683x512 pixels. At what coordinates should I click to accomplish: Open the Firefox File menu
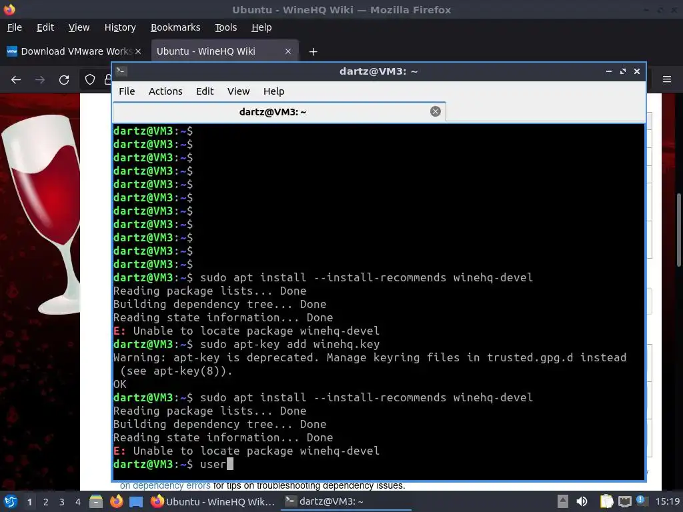pos(15,27)
